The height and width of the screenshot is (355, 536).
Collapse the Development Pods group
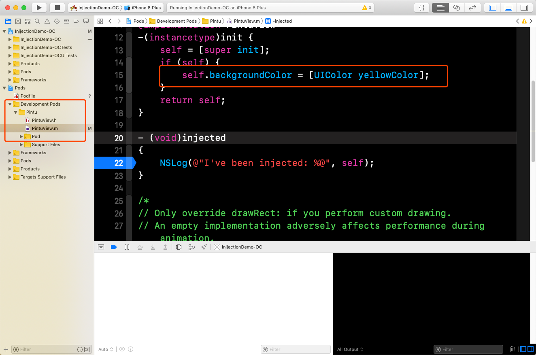coord(10,104)
